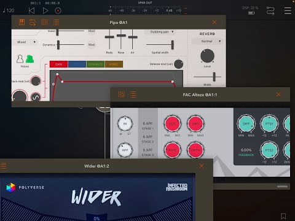Select single voice icon under Voices
Image resolution: width=295 pixels, height=221 pixels.
coord(20,59)
